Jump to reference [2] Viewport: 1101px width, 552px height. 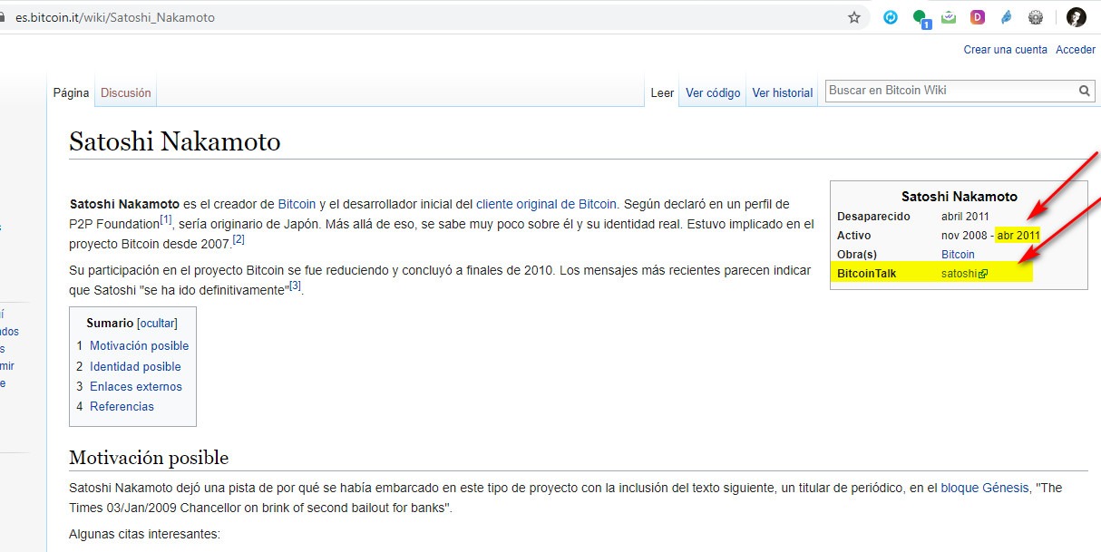[239, 239]
